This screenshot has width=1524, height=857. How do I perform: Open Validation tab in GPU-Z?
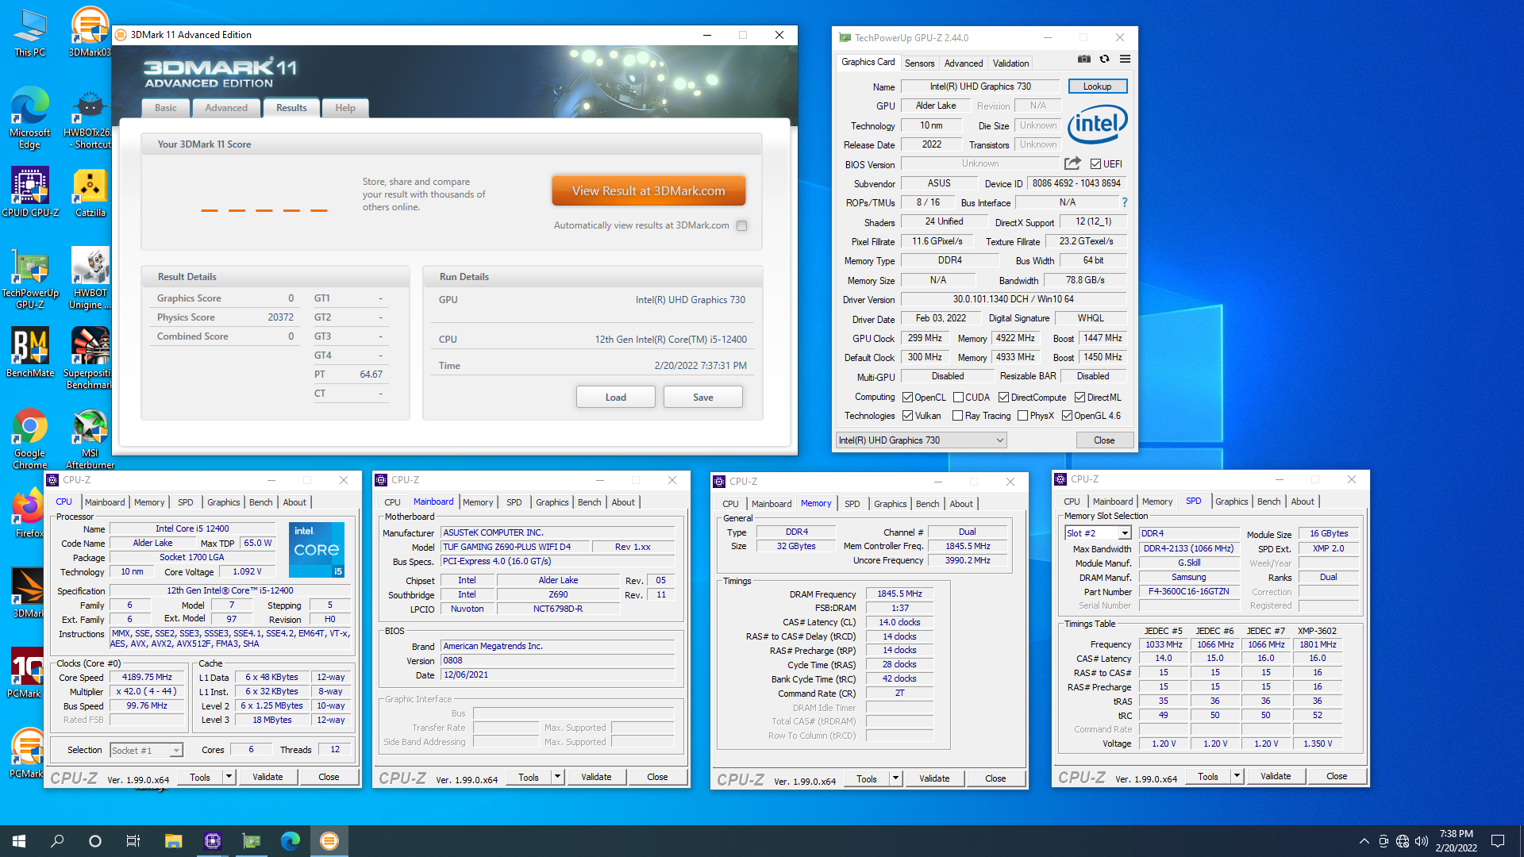1010,63
